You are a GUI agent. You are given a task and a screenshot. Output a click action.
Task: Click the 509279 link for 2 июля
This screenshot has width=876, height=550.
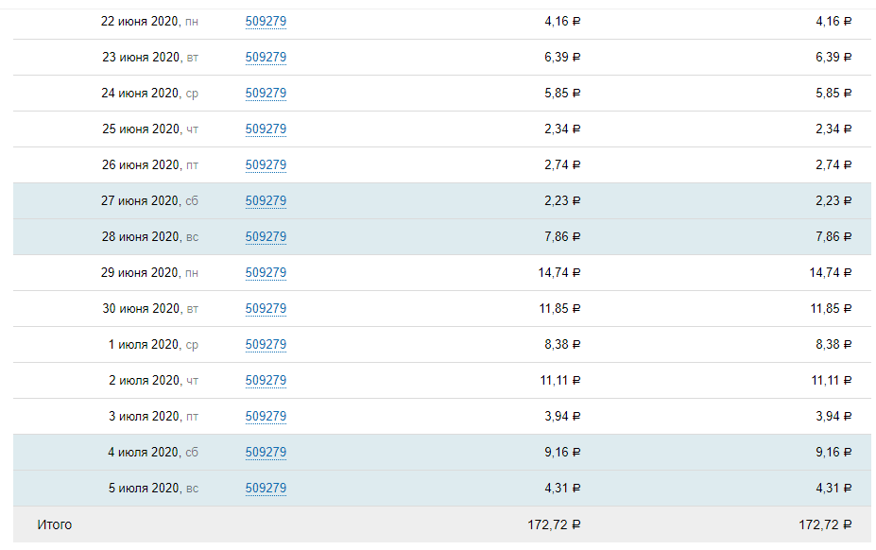[266, 381]
